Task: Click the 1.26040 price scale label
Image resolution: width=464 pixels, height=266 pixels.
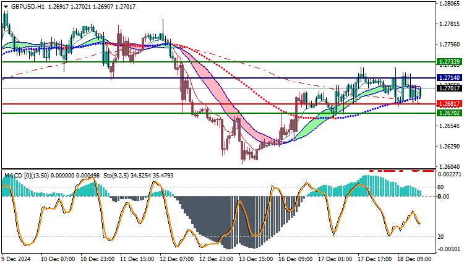Action: click(450, 167)
